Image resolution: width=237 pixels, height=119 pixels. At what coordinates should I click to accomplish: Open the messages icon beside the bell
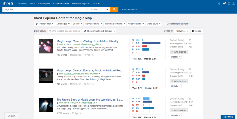point(229,4)
